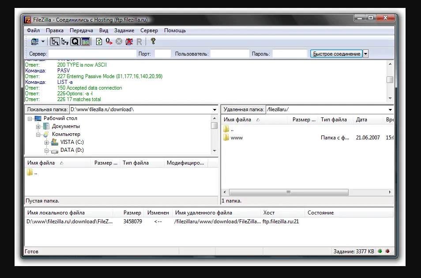Click the Пароль input field
This screenshot has width=421, height=278.
pos(289,53)
